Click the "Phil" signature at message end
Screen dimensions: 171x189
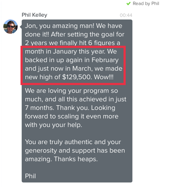tap(30, 176)
